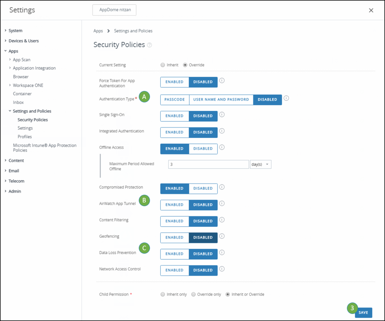
Task: Open info icon beside Offline Access
Action: (222, 147)
